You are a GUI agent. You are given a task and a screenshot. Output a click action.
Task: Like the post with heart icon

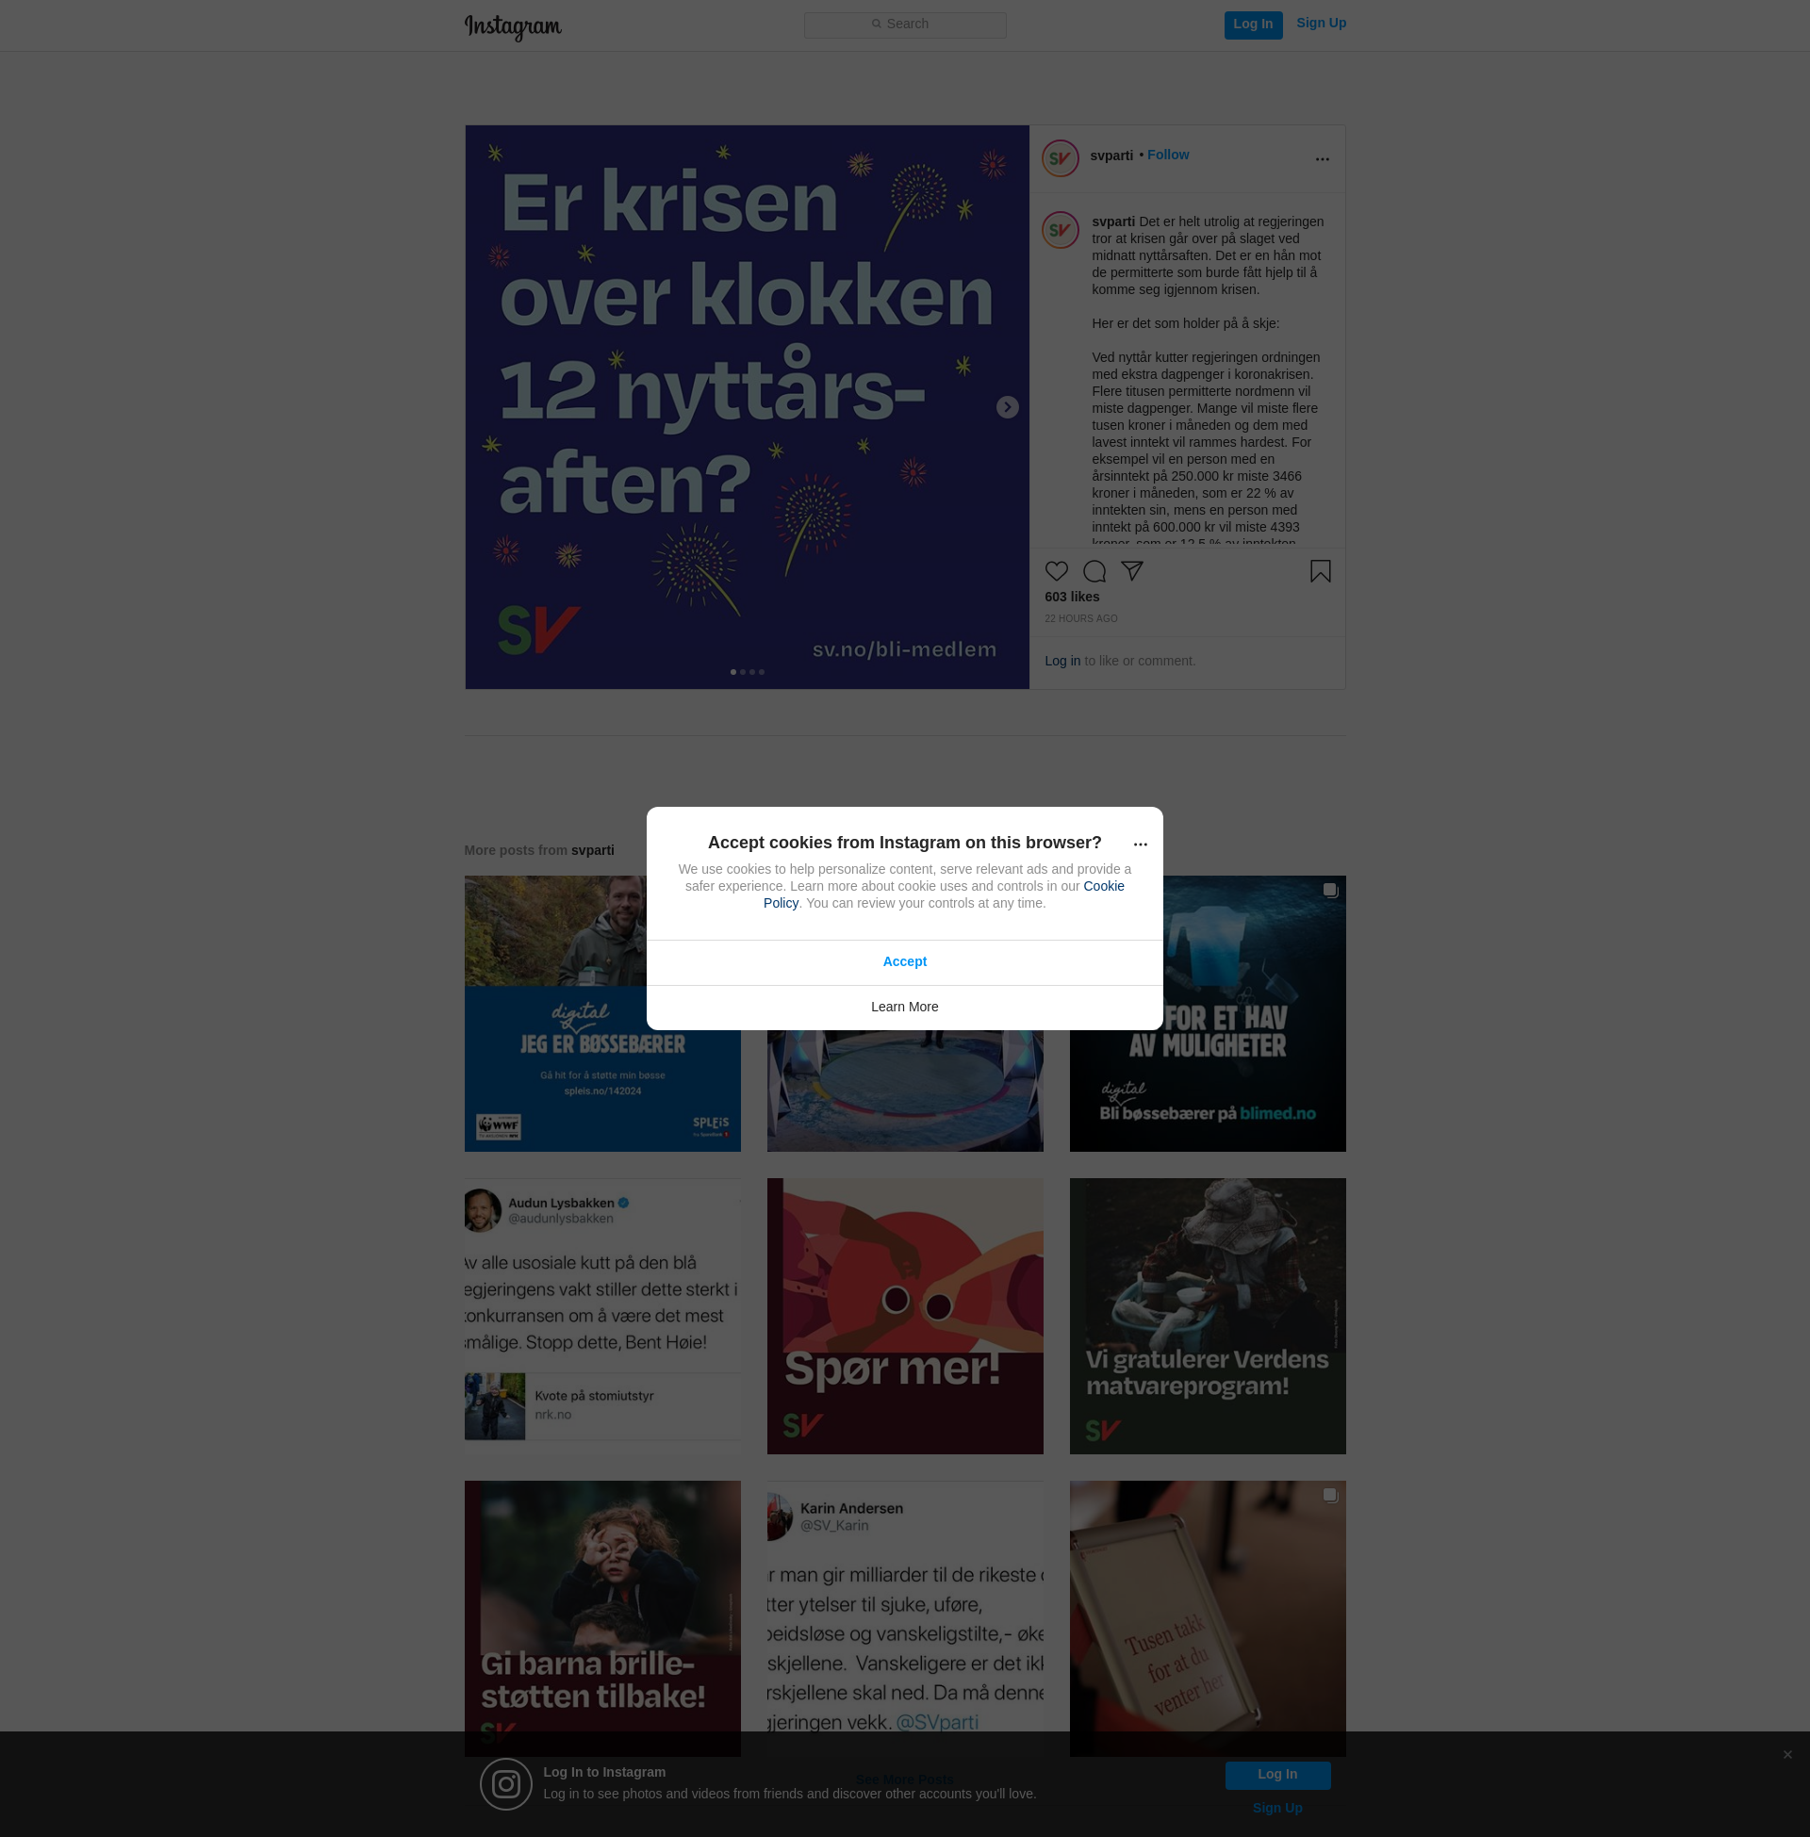click(1056, 571)
